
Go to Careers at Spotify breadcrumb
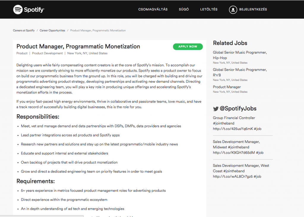pyautogui.click(x=24, y=30)
